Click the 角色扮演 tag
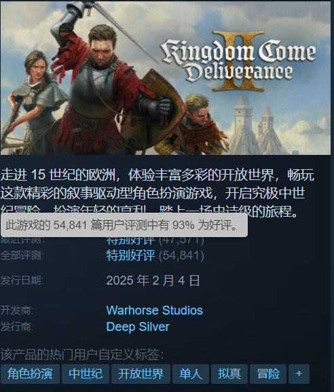Image resolution: width=334 pixels, height=392 pixels. coord(30,374)
